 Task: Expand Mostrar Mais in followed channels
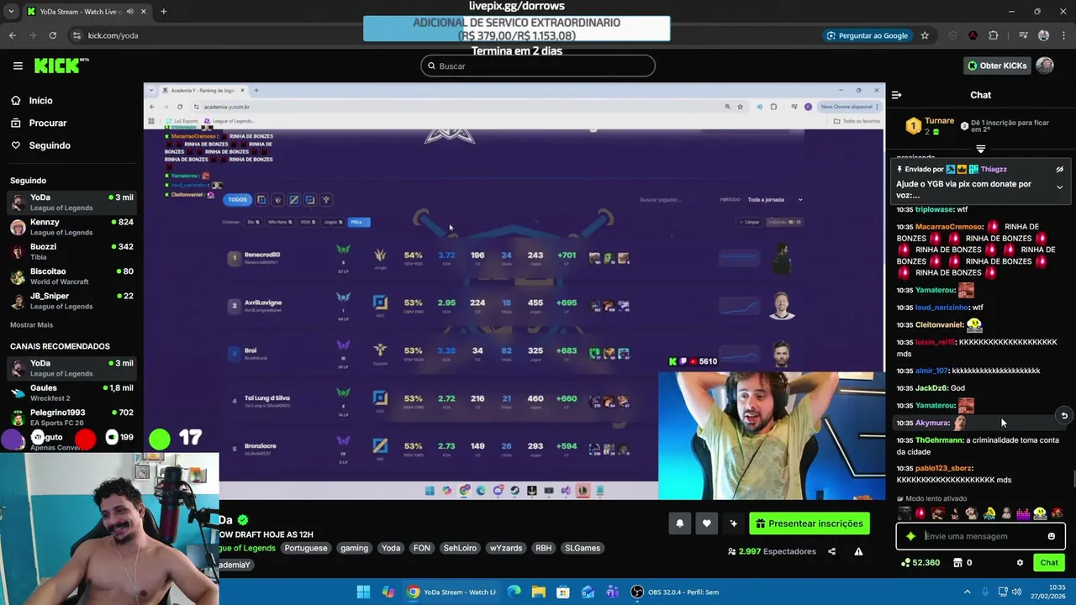(31, 324)
